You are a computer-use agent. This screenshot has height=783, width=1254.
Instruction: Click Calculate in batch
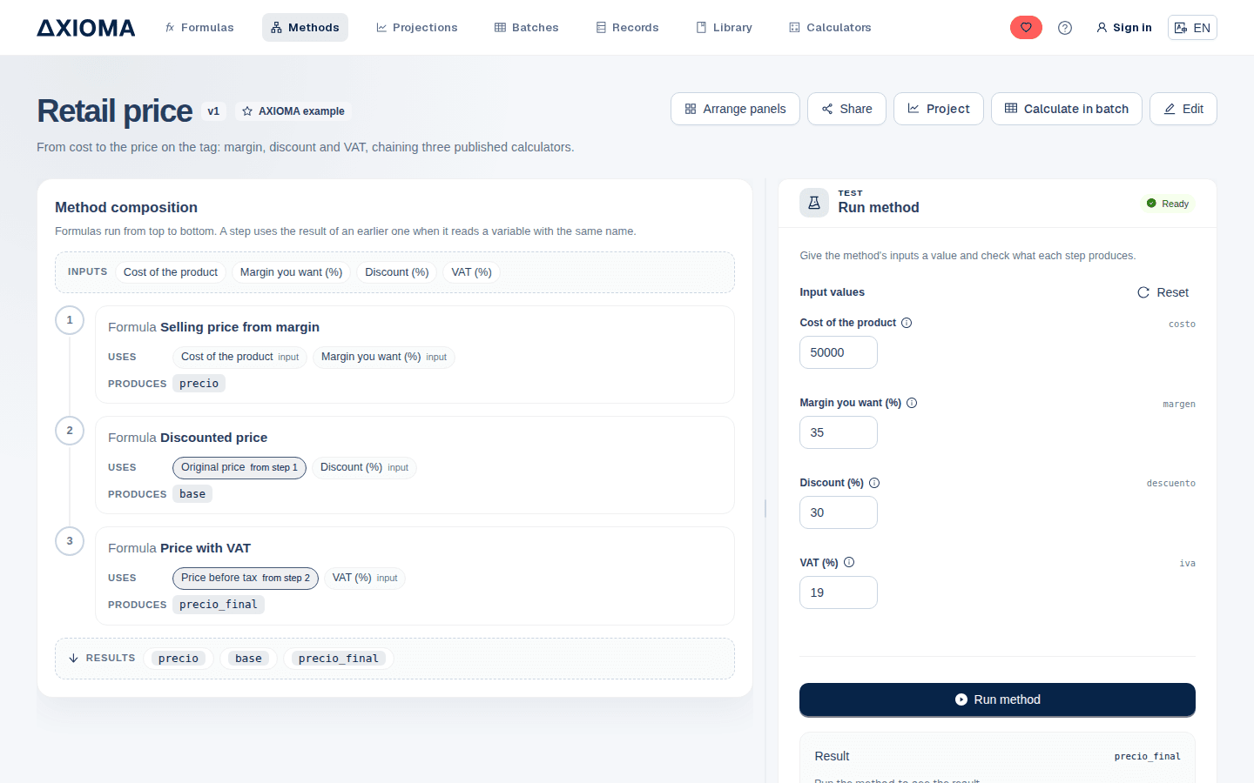[1067, 109]
